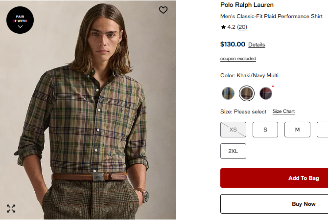The height and width of the screenshot is (220, 328).
Task: Choose size M
Action: (297, 130)
